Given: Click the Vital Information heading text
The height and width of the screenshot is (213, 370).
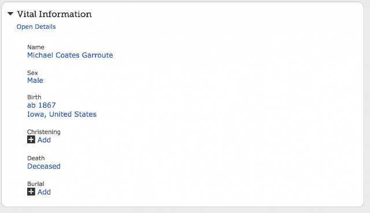Looking at the screenshot, I should 54,14.
